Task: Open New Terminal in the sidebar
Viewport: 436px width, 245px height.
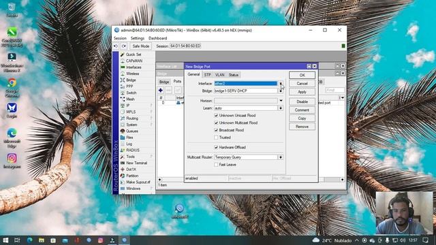Action: click(x=136, y=163)
